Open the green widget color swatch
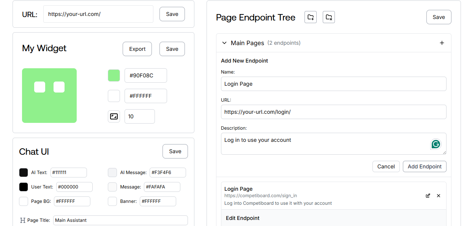 (114, 75)
